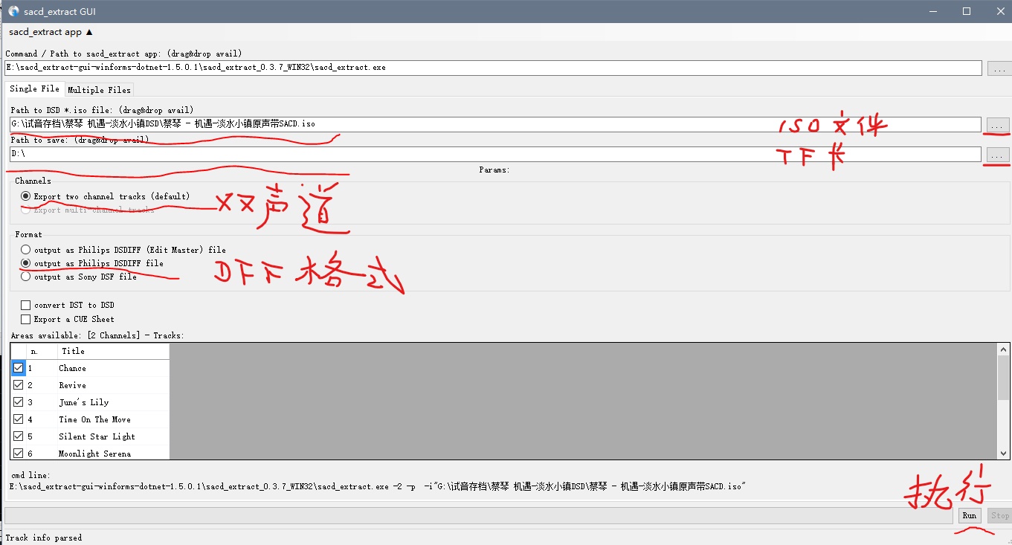Browse for the DSD iso file
The width and height of the screenshot is (1012, 545).
click(x=998, y=125)
